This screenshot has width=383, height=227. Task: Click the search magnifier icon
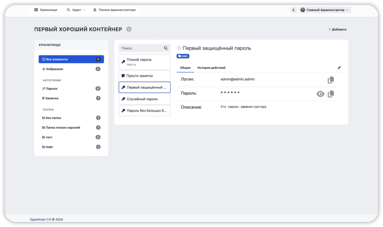pyautogui.click(x=166, y=48)
